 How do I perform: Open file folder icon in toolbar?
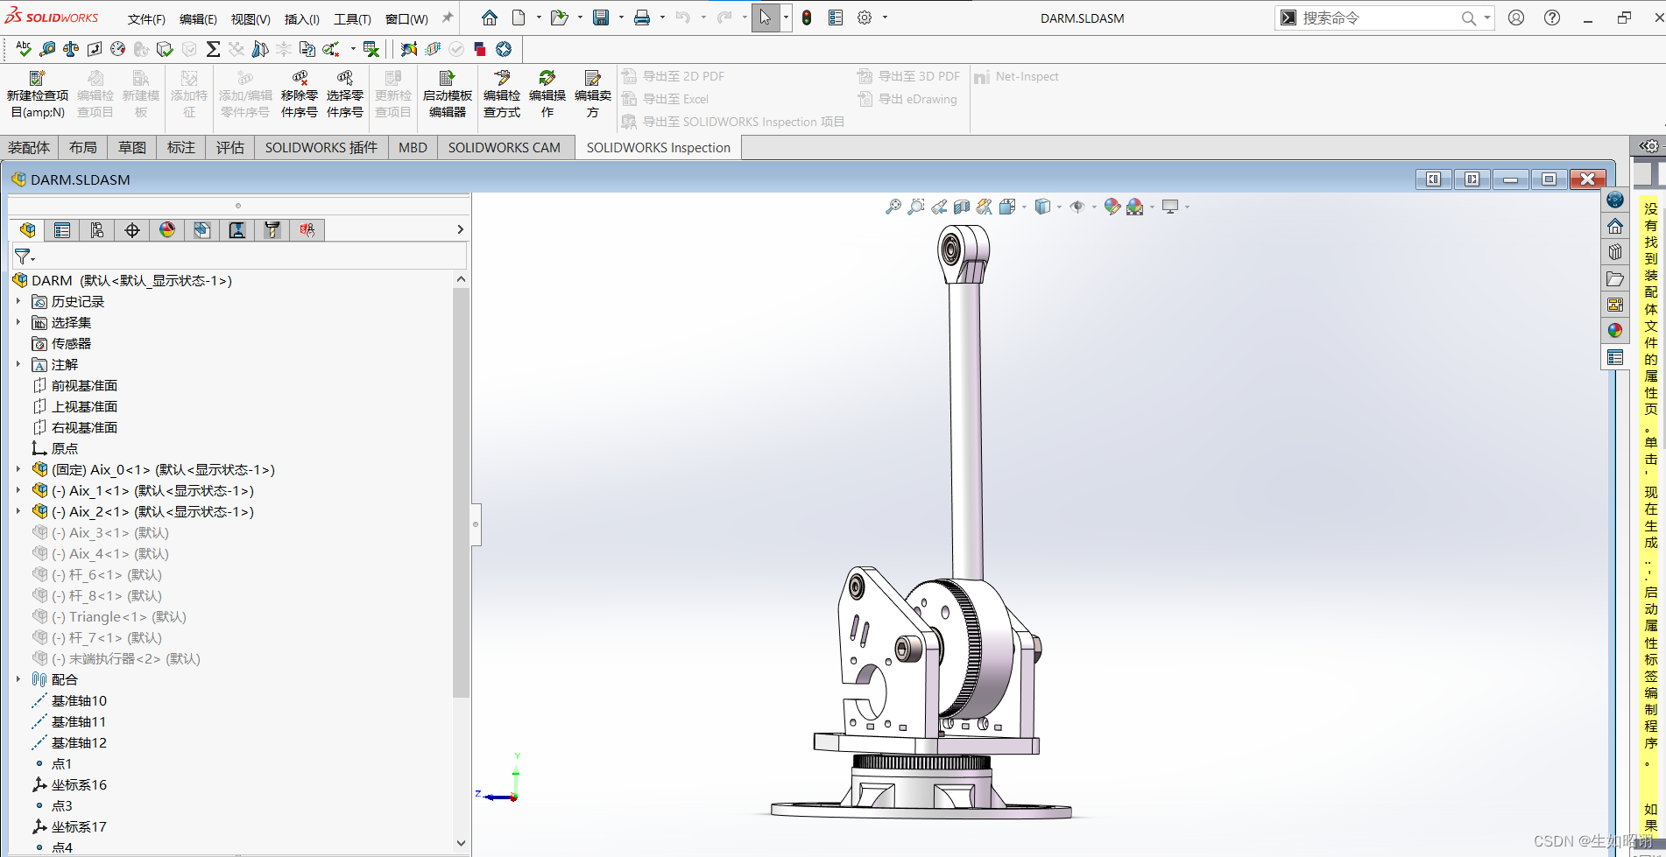click(559, 18)
